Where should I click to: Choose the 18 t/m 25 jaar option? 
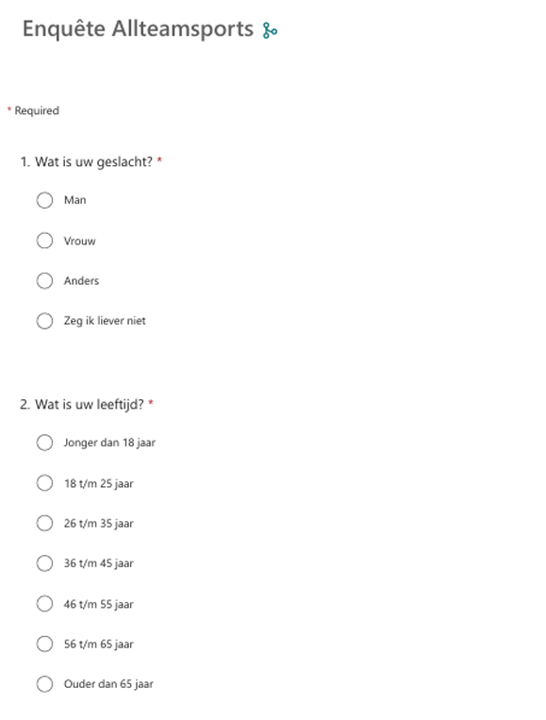(x=44, y=483)
